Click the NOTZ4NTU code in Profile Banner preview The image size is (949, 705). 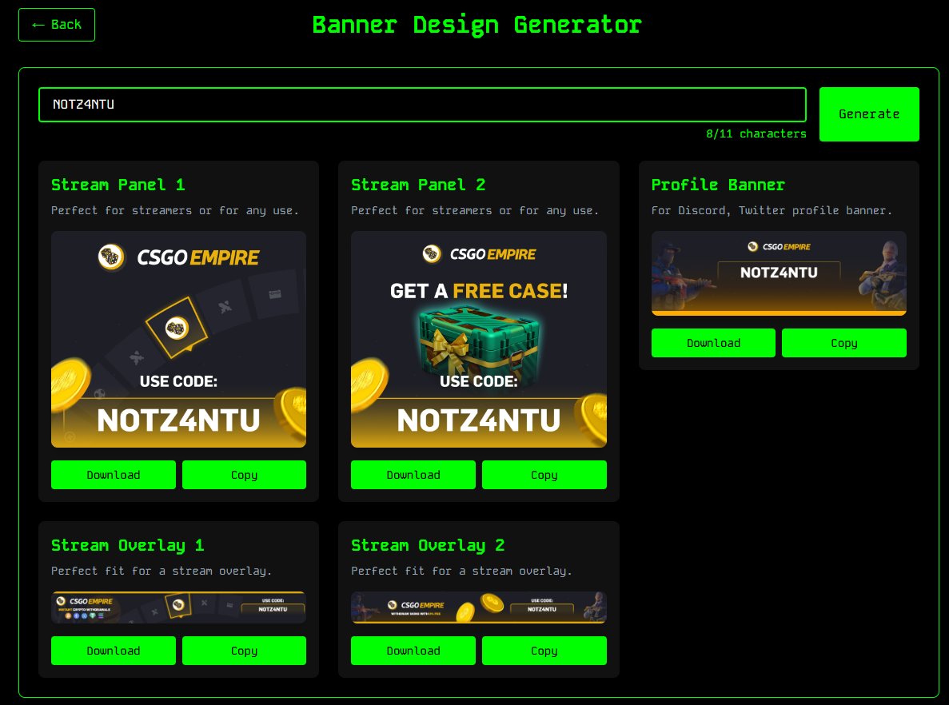(x=779, y=273)
